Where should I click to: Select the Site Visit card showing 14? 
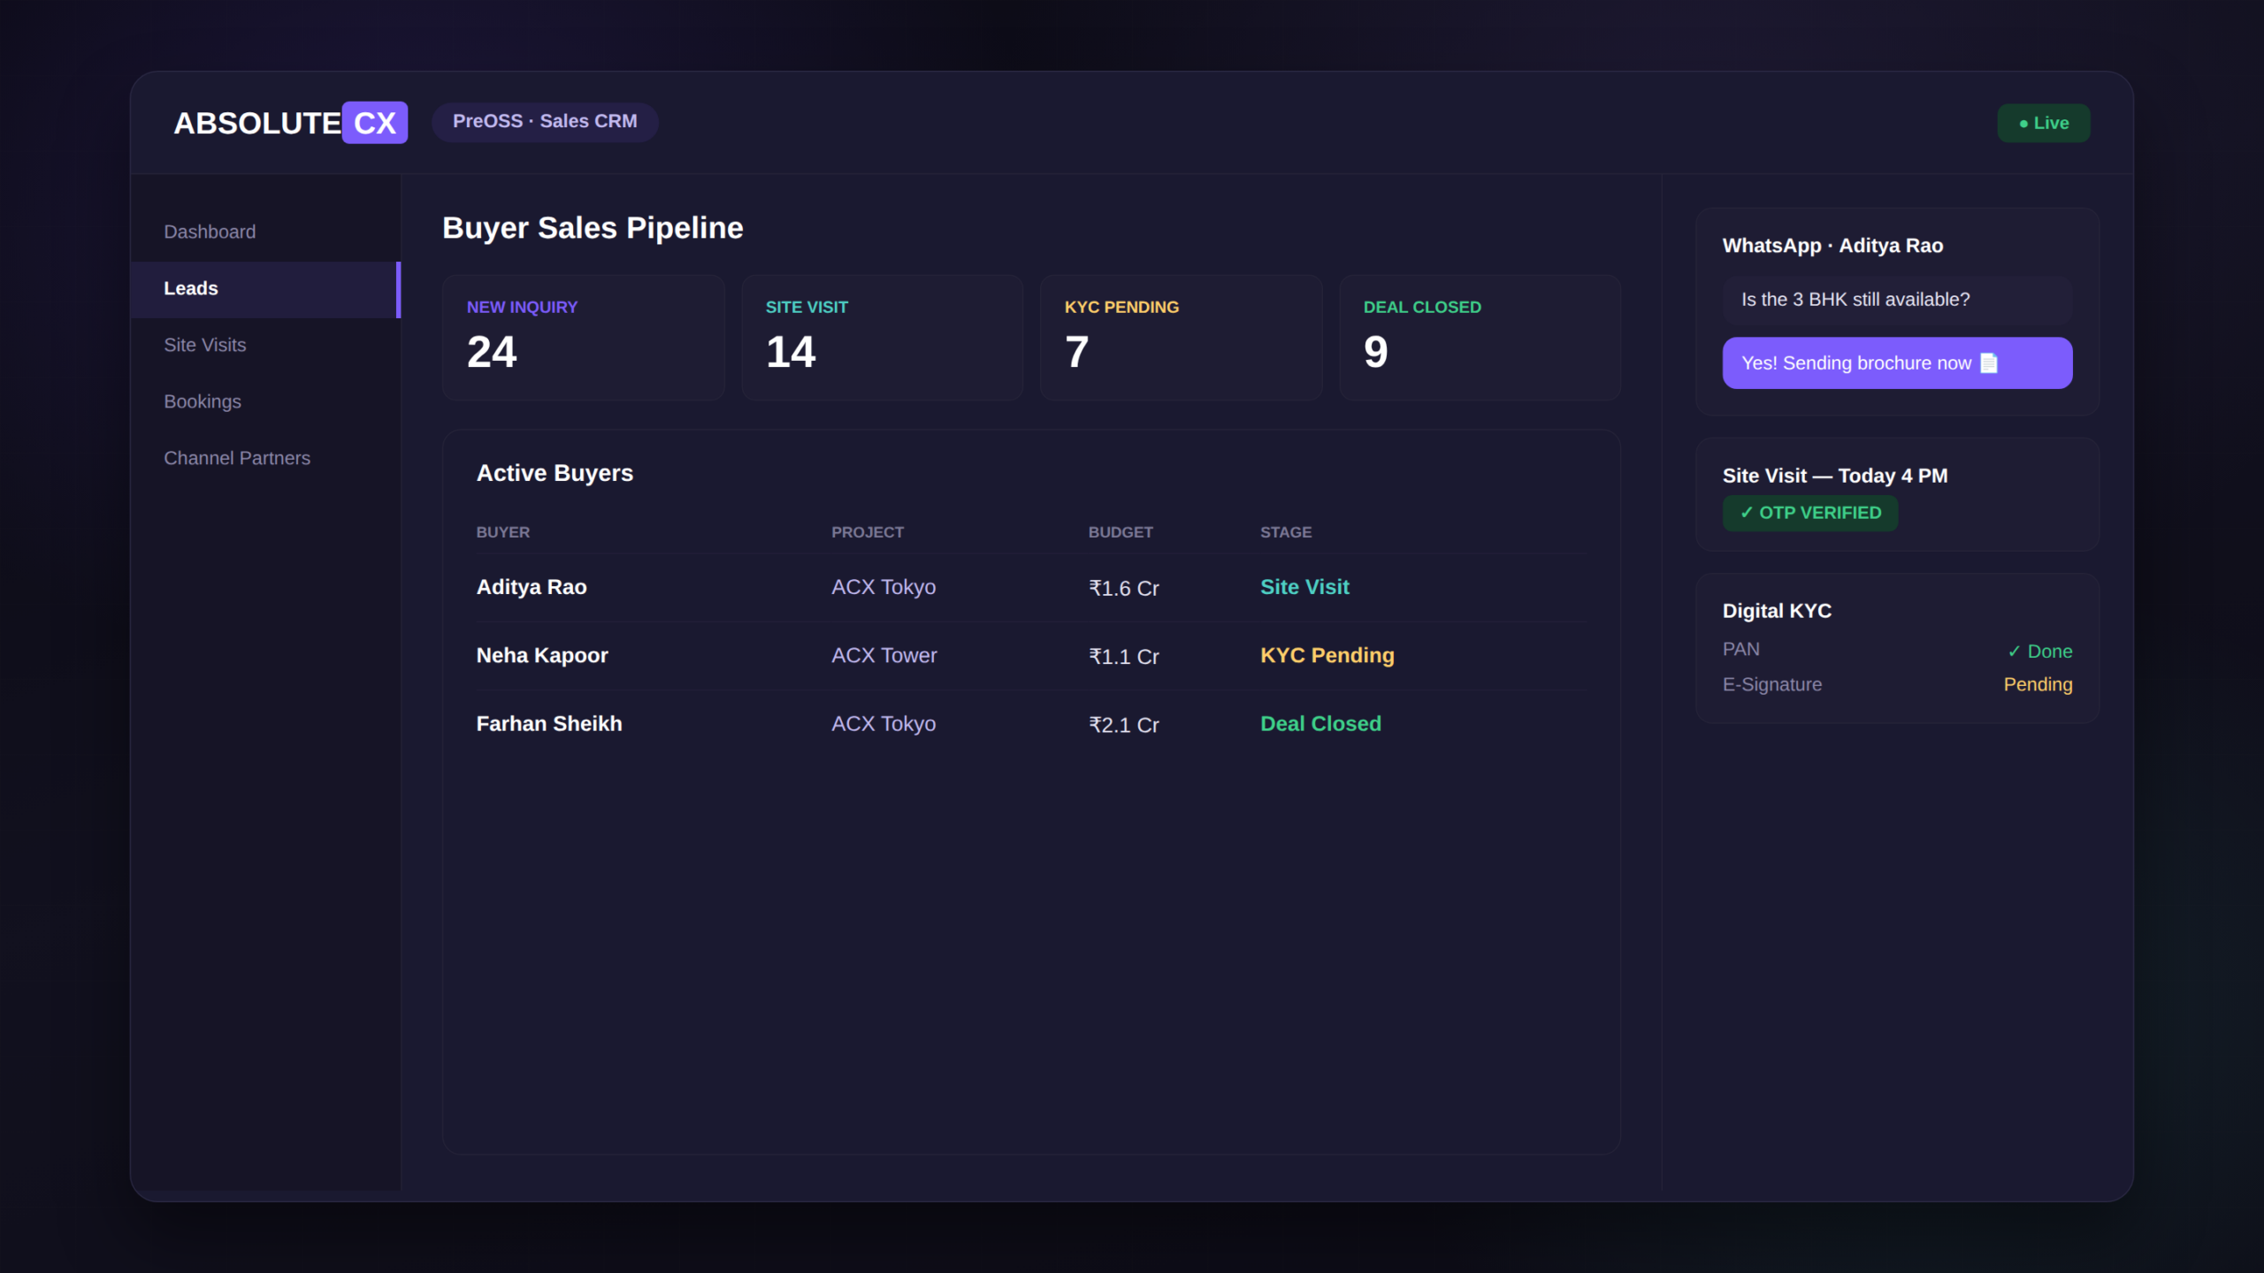883,338
